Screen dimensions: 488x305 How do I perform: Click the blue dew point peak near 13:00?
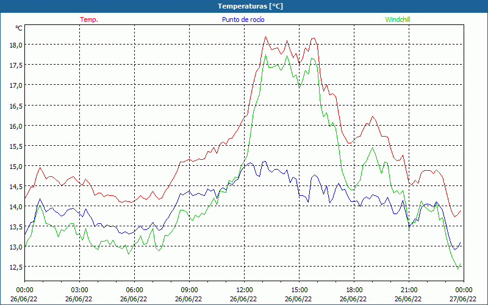265,161
